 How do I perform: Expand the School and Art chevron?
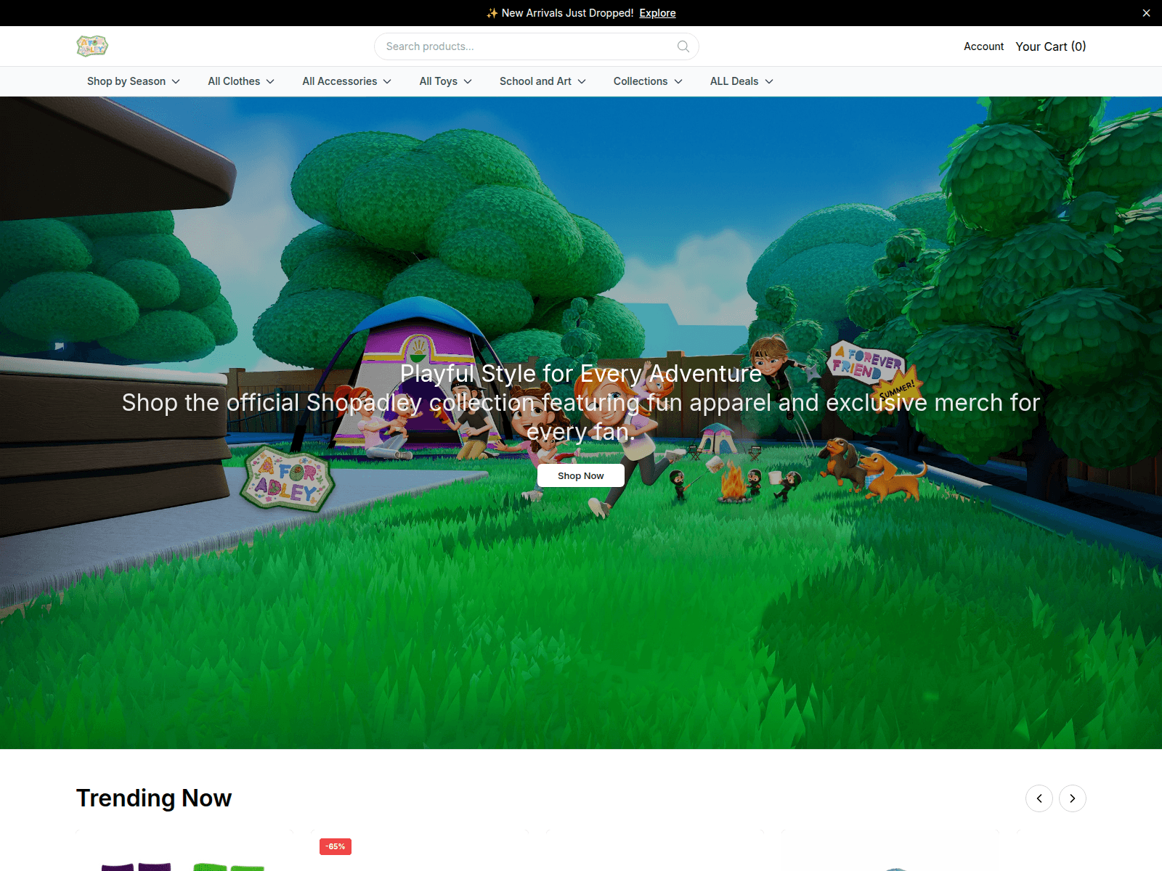582,81
